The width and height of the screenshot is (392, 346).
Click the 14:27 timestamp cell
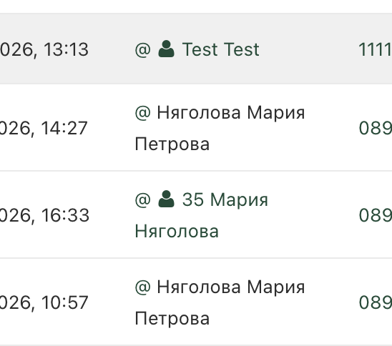(x=44, y=129)
